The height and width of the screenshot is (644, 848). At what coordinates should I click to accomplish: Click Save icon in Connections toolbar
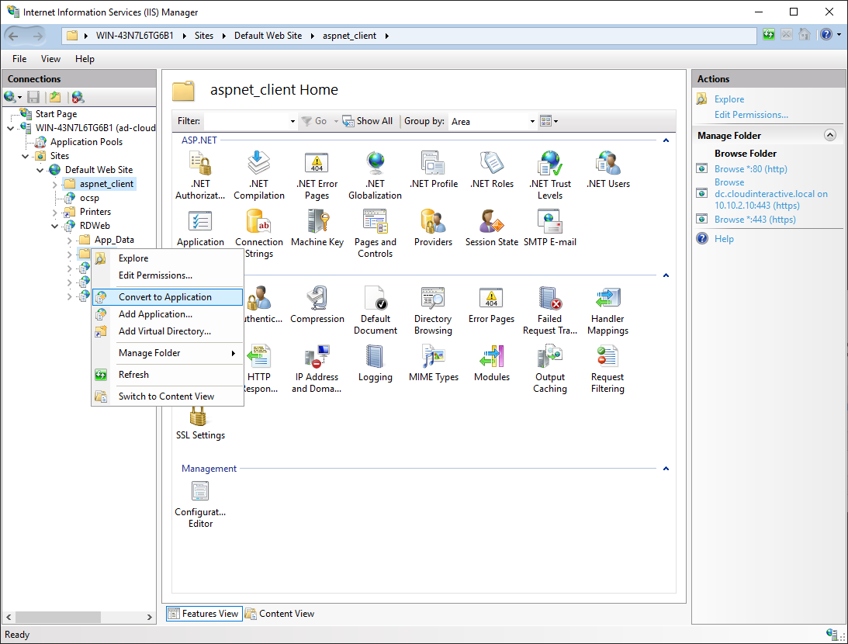pyautogui.click(x=33, y=97)
